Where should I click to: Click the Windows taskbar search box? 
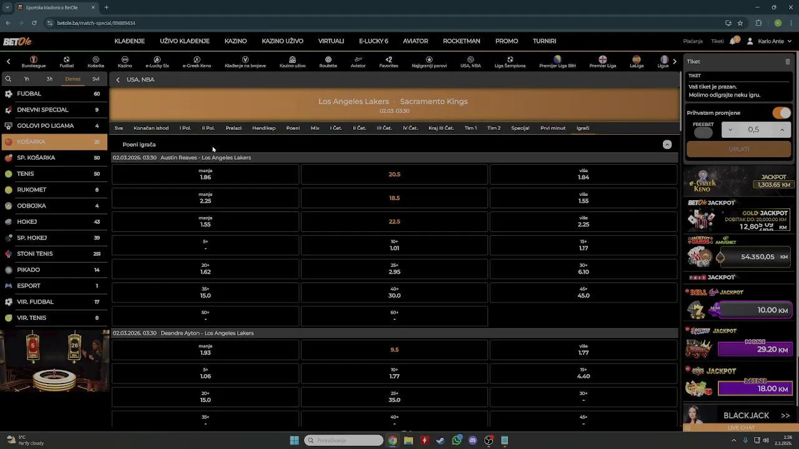[343, 440]
